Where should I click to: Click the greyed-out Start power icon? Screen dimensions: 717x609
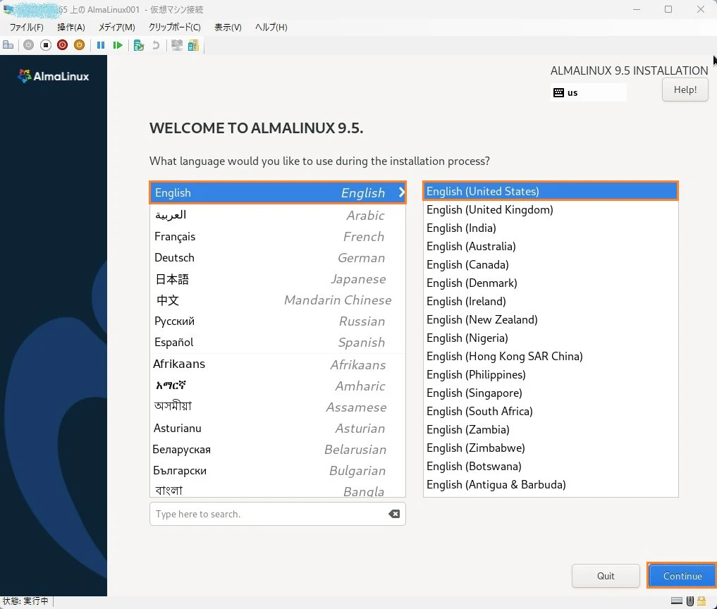point(28,45)
